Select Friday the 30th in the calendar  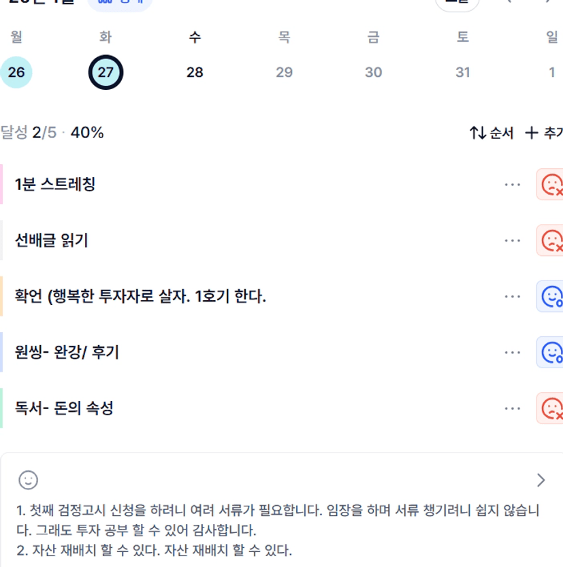click(x=373, y=72)
